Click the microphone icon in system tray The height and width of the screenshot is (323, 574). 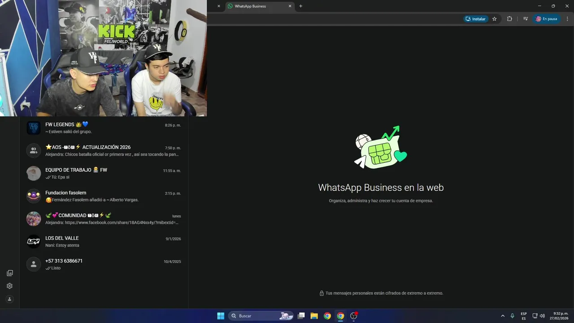point(512,316)
